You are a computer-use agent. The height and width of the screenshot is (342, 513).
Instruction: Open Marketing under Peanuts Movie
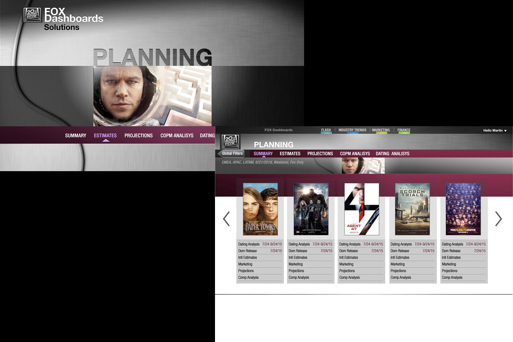pyautogui.click(x=464, y=264)
